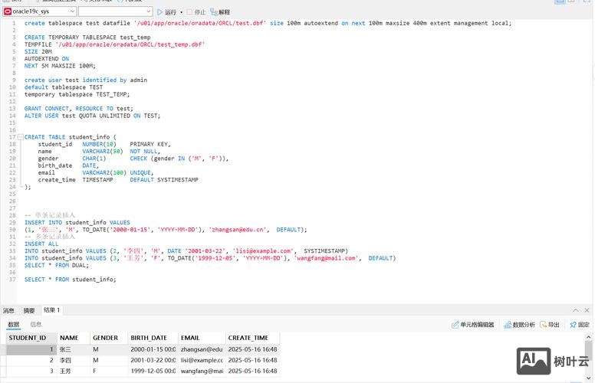Click the 停止 stop execution button

197,12
